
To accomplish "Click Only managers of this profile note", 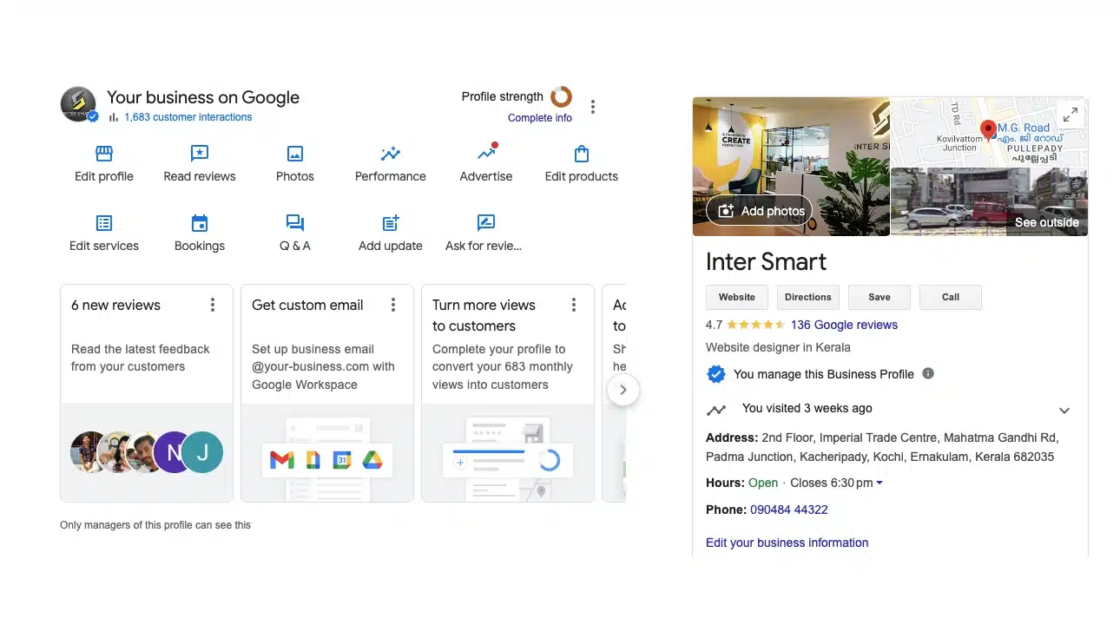I will tap(155, 525).
